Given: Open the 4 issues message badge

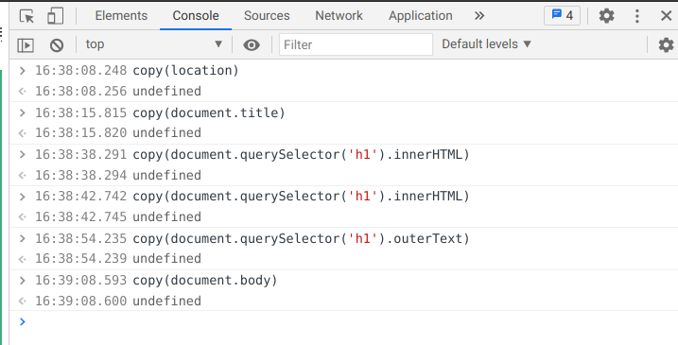Looking at the screenshot, I should (562, 16).
